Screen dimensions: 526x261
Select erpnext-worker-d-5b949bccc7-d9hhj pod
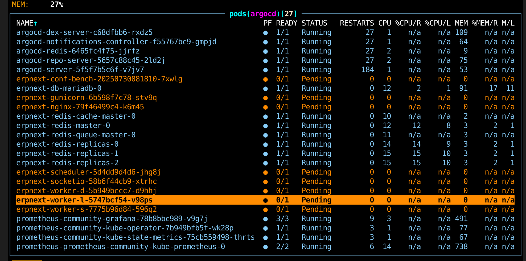[x=265, y=191]
